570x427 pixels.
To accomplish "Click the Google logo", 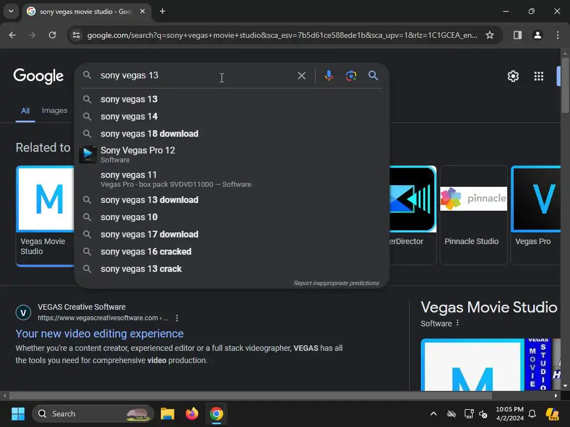I will [x=38, y=76].
